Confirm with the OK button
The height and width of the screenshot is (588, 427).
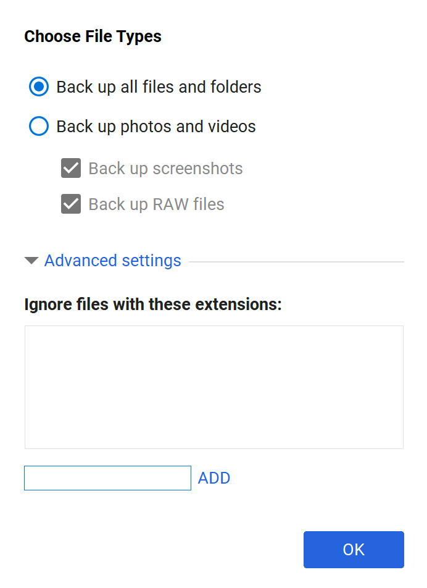354,550
